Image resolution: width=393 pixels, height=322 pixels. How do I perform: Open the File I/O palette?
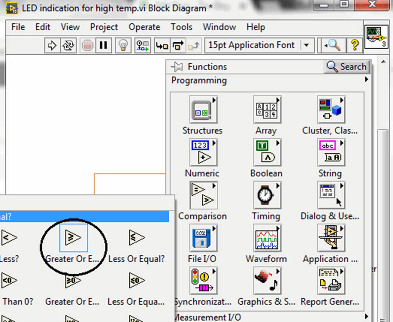(202, 238)
